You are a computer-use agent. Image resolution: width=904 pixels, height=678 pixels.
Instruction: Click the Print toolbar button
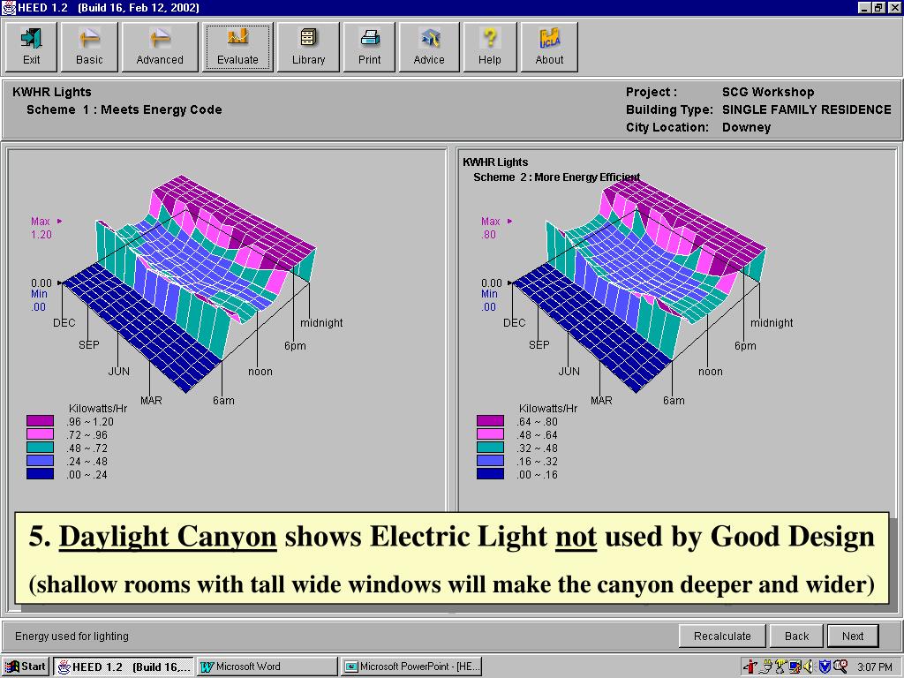(x=370, y=48)
